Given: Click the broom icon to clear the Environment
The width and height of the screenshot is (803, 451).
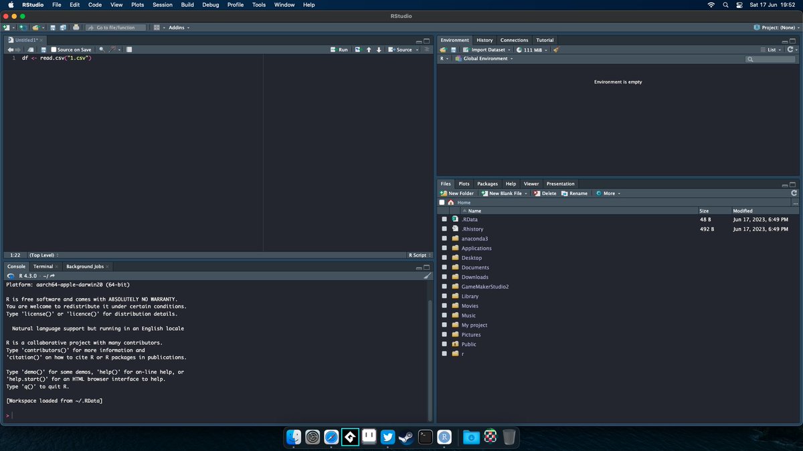Looking at the screenshot, I should (x=555, y=50).
